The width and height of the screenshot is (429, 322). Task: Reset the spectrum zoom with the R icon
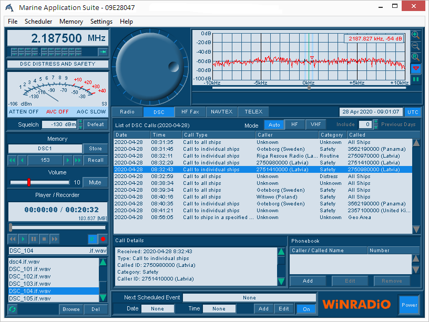416,57
